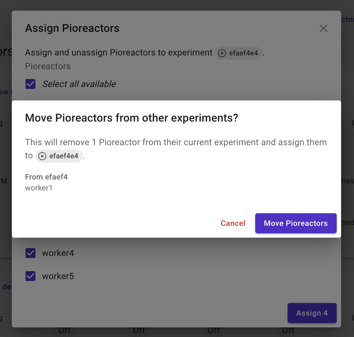The width and height of the screenshot is (354, 337).
Task: Uncheck the worker5 checkbox
Action: click(30, 276)
